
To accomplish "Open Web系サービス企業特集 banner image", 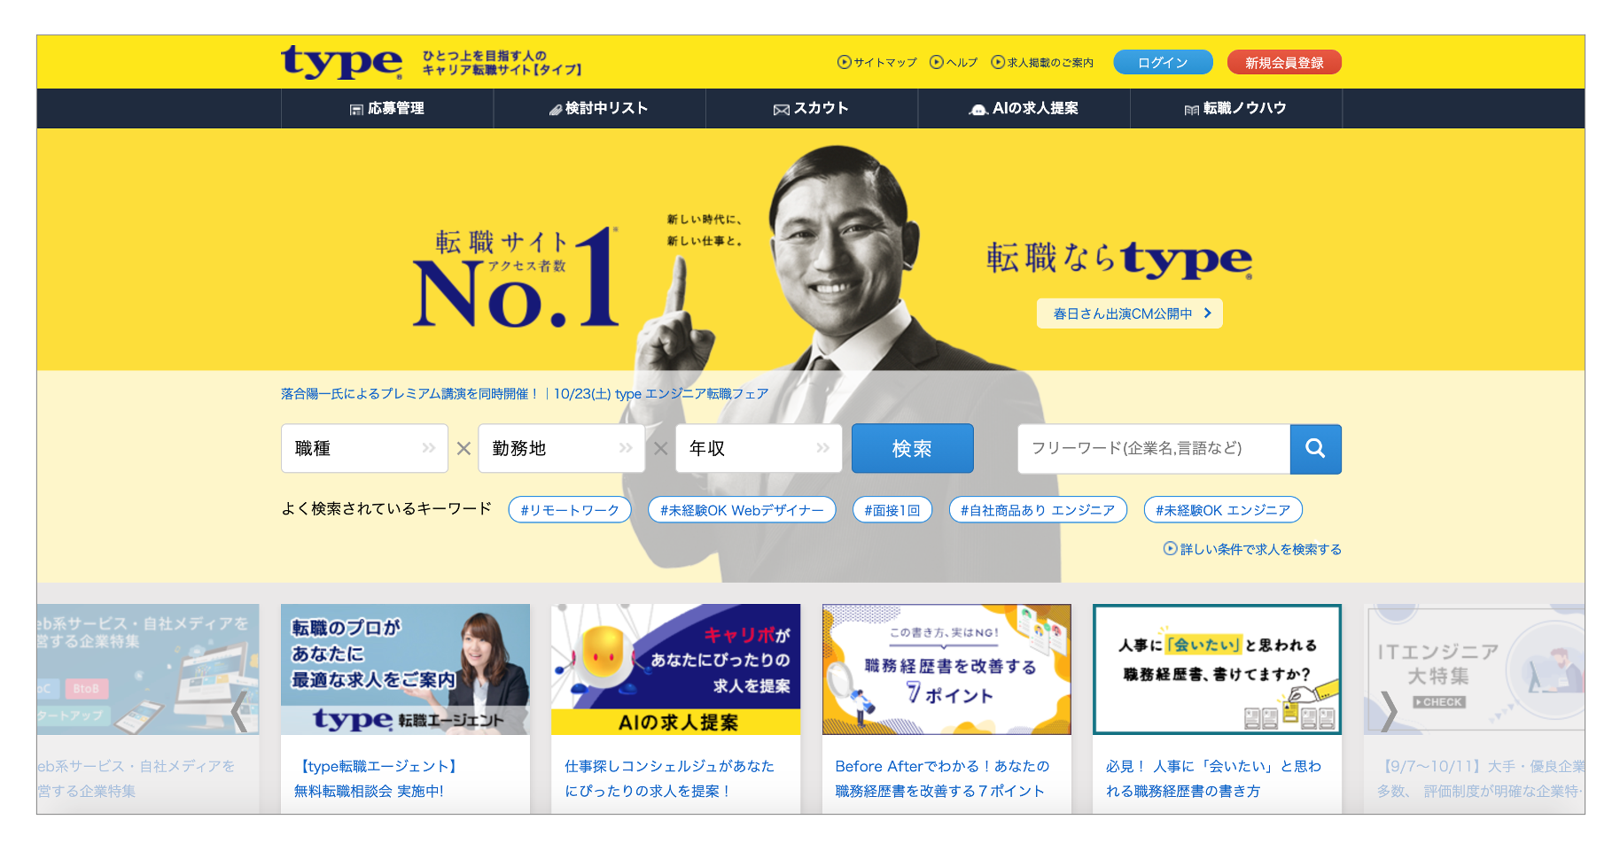I will coord(148,669).
